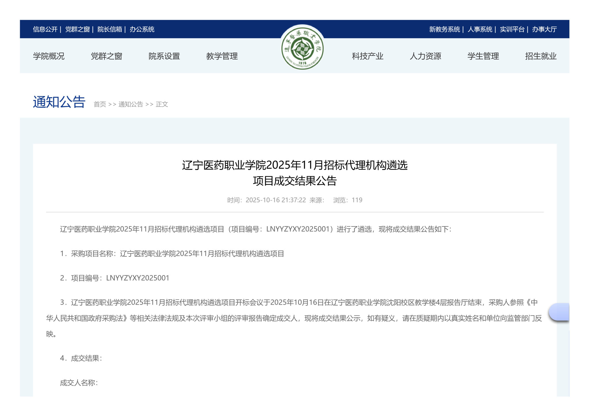This screenshot has width=589, height=416.
Task: Select 学院概况 menu item
Action: click(x=49, y=56)
